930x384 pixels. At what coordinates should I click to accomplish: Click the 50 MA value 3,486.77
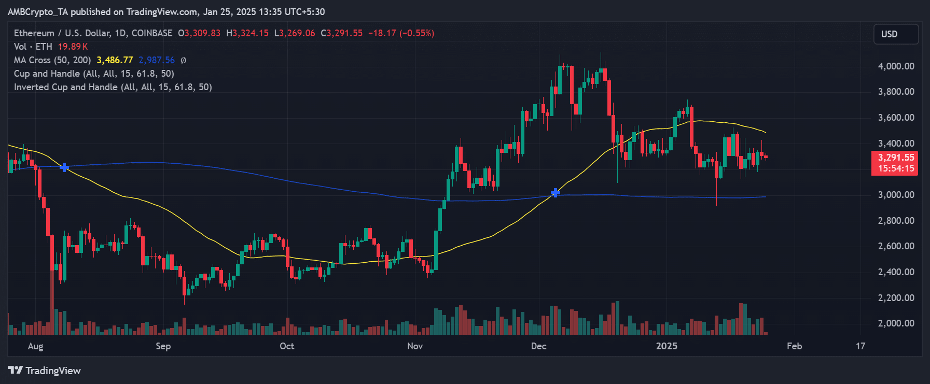[115, 60]
